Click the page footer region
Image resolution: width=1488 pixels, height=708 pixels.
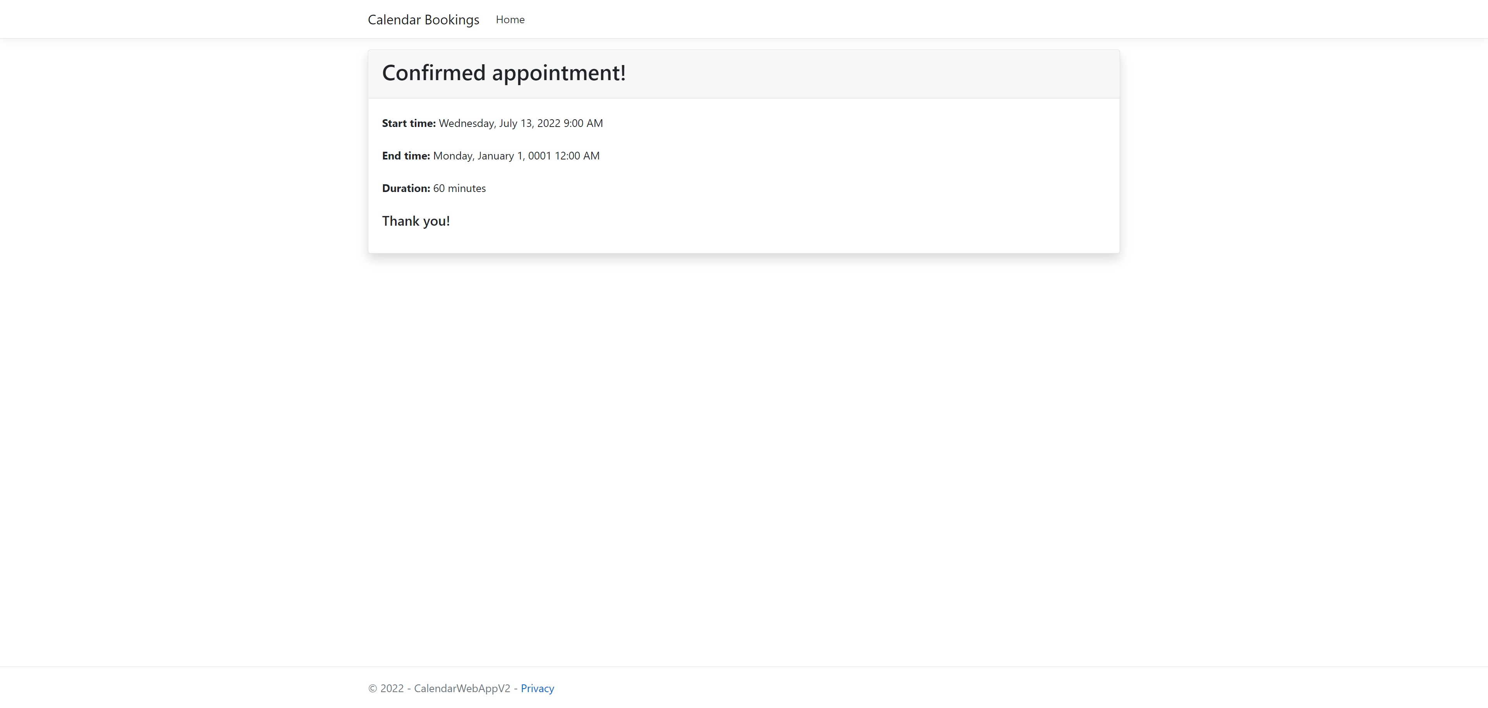tap(744, 688)
